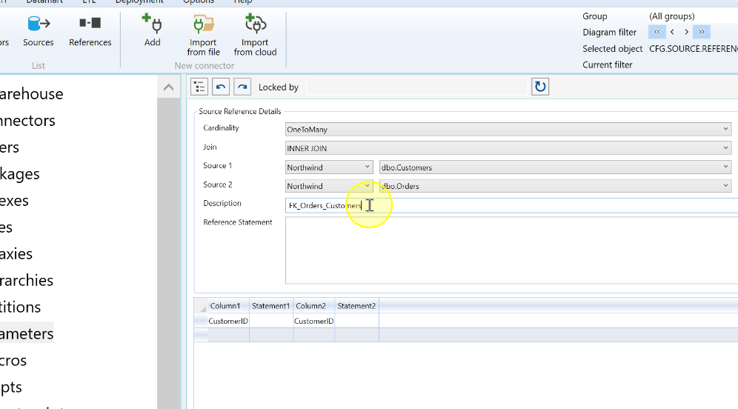
Task: Click the Group value (All groups)
Action: [671, 16]
